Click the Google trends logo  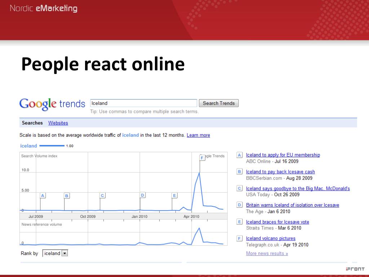pos(52,104)
